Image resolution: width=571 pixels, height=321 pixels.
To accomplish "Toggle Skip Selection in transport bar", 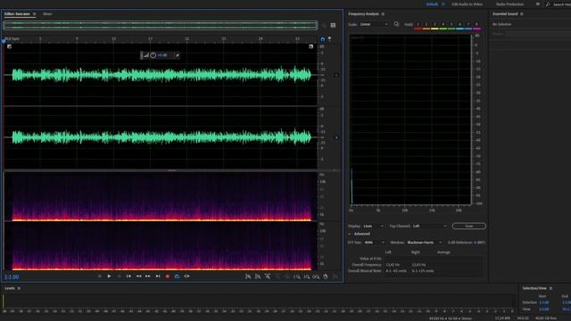I will tap(186, 276).
